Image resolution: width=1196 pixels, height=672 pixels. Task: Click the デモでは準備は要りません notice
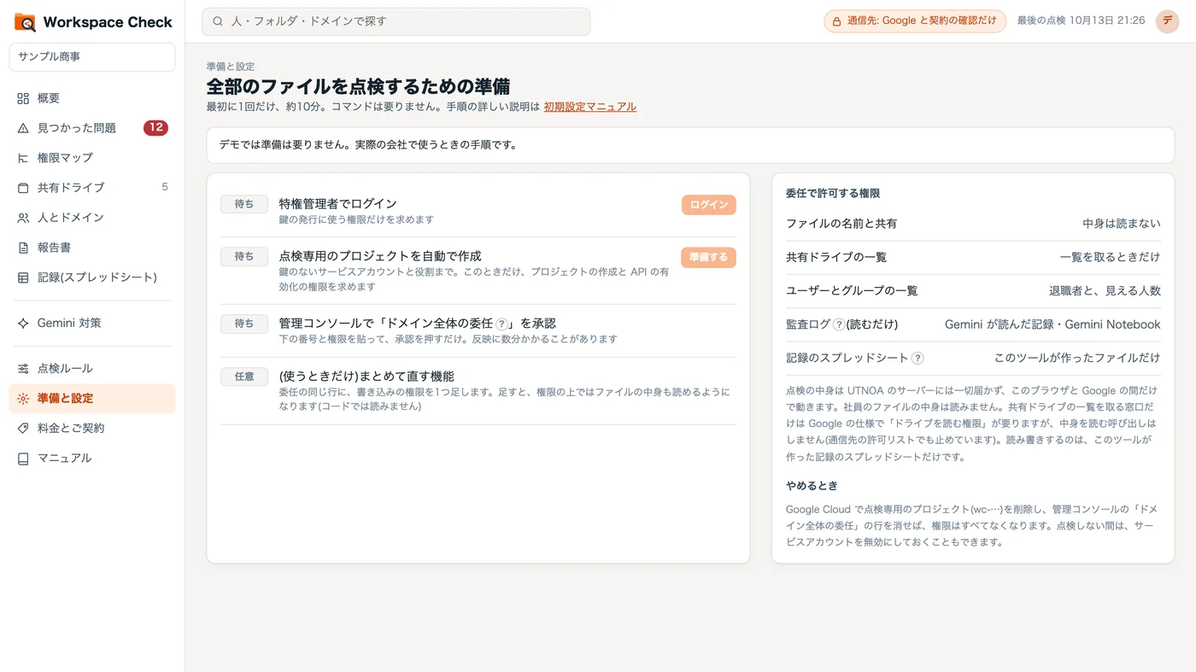coord(690,145)
